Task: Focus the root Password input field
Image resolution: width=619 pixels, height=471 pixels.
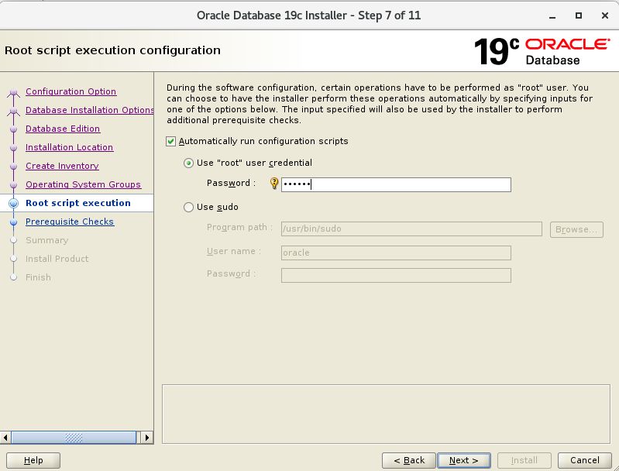Action: coord(395,184)
